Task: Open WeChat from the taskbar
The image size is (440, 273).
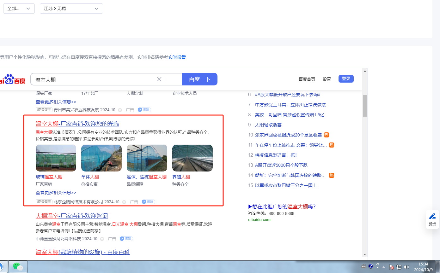Action: pos(18,266)
